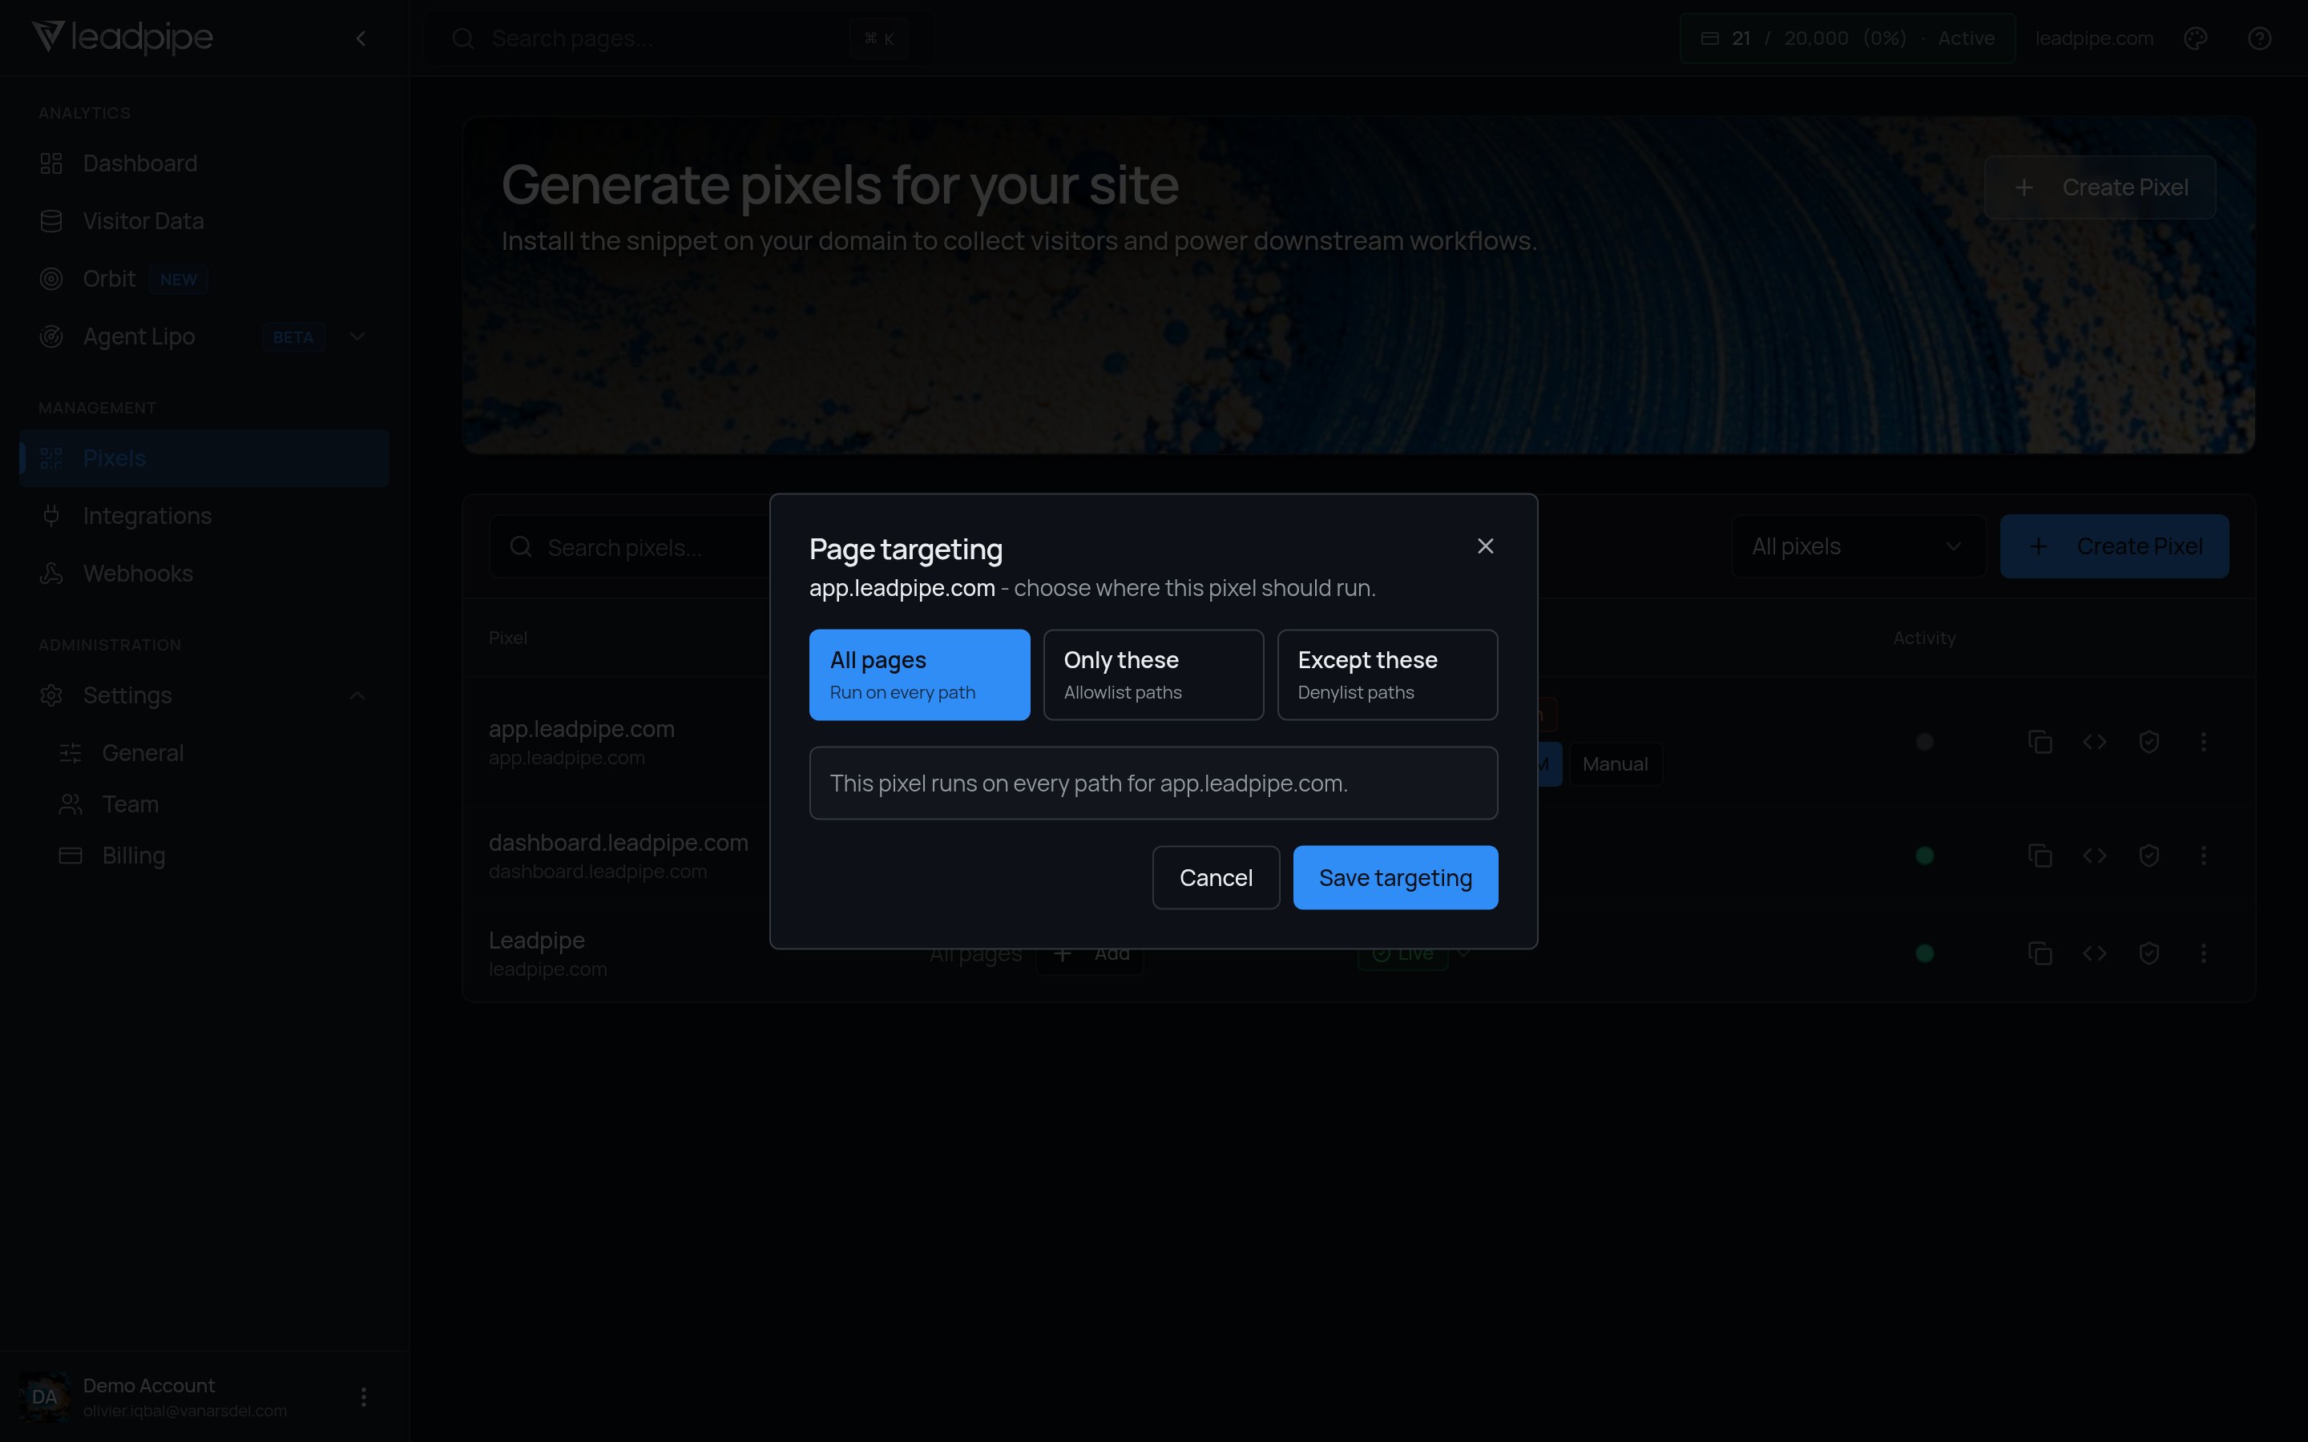Click the Manual badge in app.leadpipe.com row
This screenshot has width=2308, height=1442.
(x=1615, y=764)
